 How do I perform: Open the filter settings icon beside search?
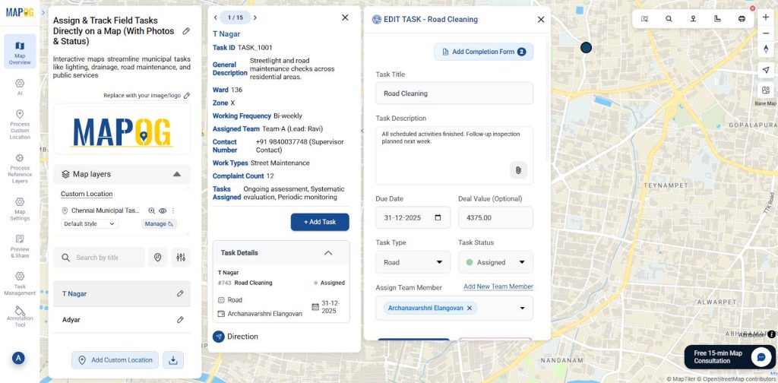(181, 258)
